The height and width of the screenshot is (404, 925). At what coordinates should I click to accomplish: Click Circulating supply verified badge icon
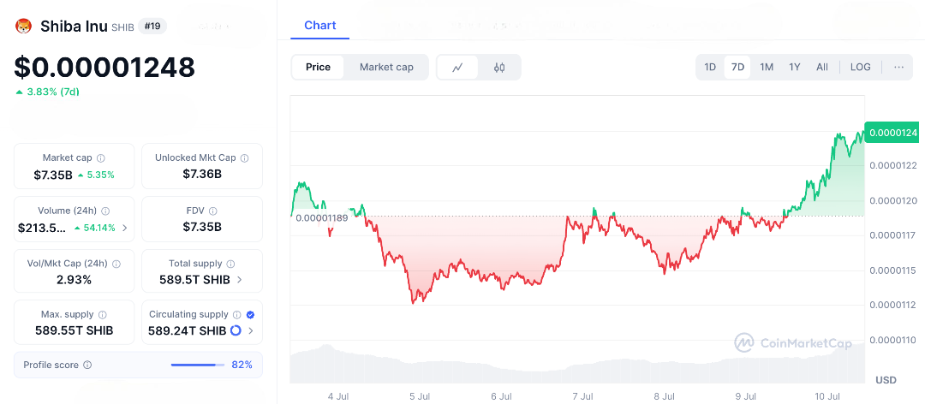point(250,315)
